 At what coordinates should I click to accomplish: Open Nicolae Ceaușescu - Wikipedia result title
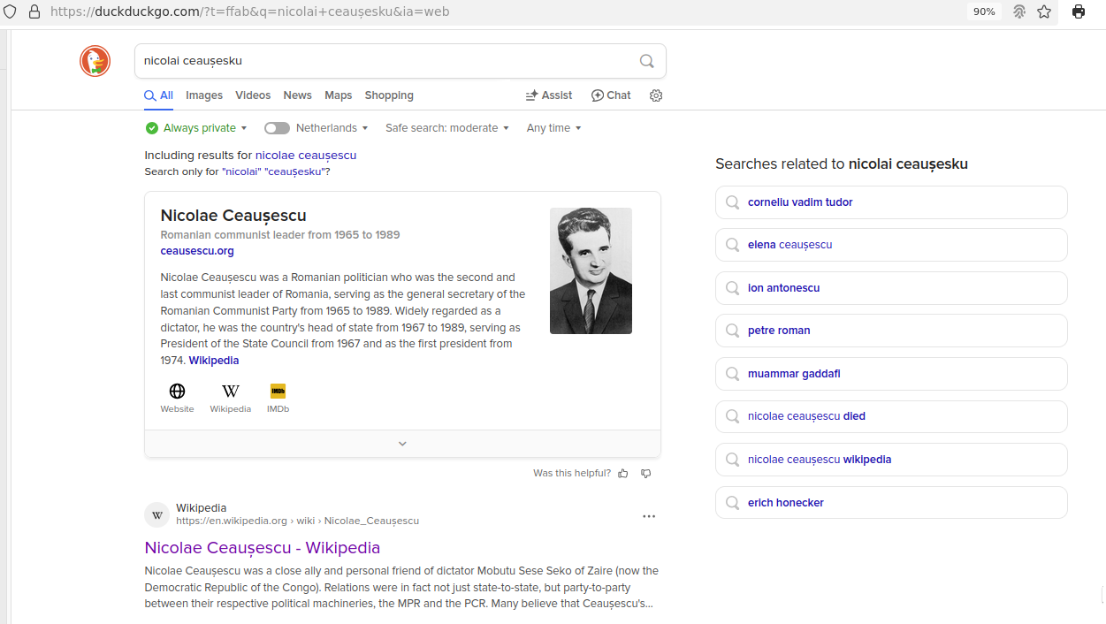pyautogui.click(x=263, y=548)
